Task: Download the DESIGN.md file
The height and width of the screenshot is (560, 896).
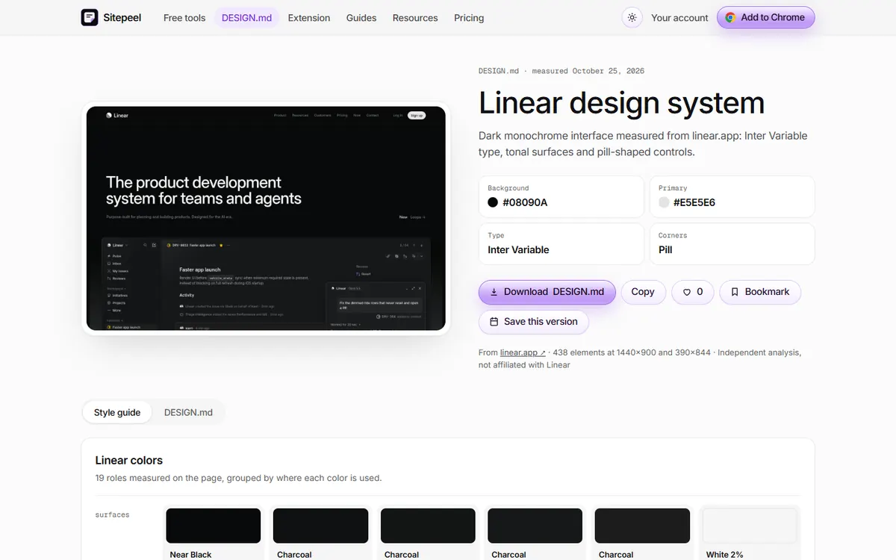Action: point(547,292)
